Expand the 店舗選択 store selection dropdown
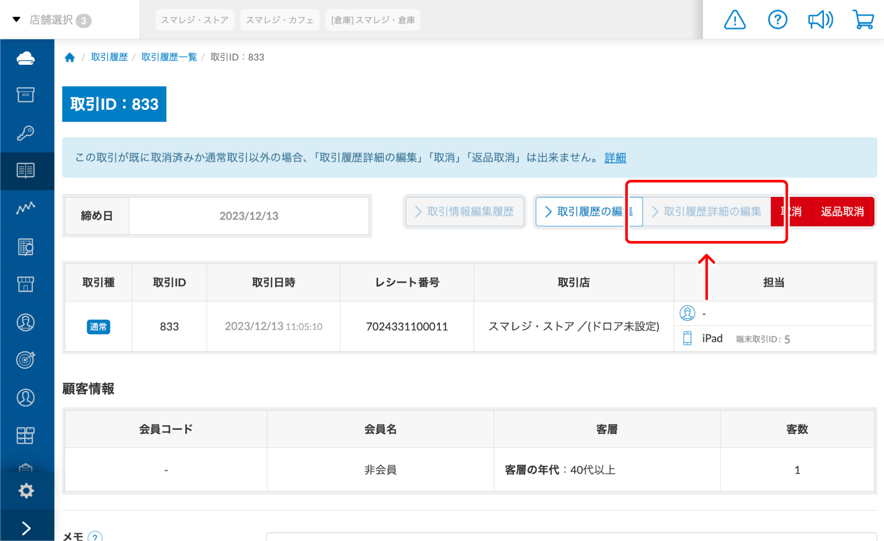 click(51, 19)
